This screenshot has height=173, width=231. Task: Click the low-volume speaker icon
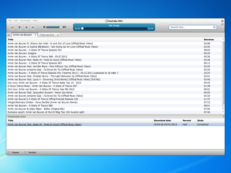click(44, 27)
